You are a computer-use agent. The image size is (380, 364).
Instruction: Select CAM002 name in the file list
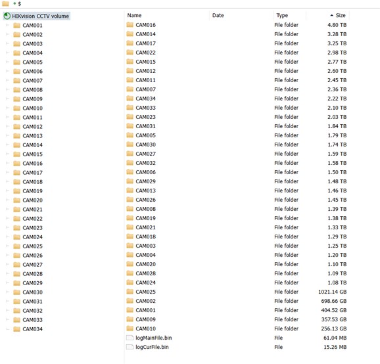pos(146,301)
